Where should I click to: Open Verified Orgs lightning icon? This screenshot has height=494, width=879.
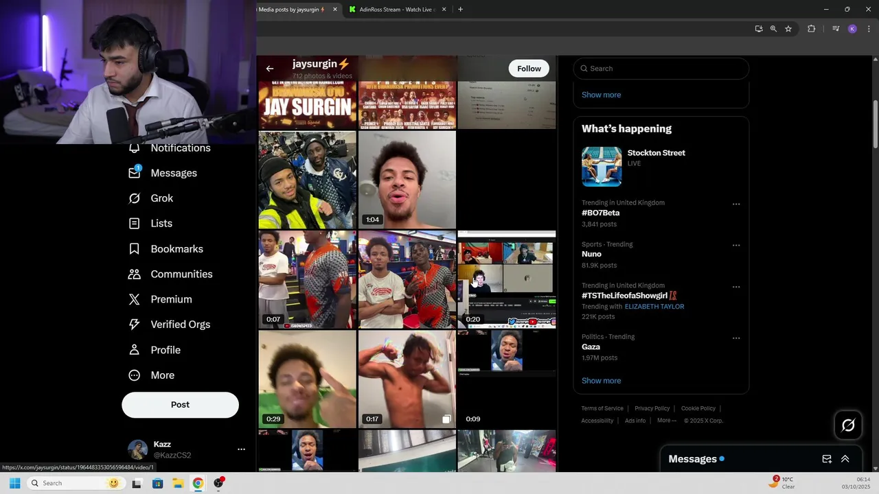(135, 325)
